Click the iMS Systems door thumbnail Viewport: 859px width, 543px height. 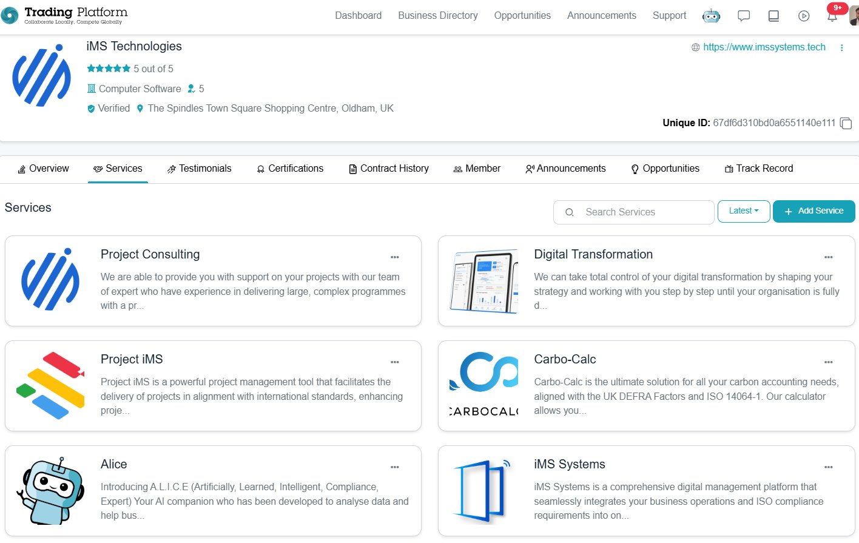pos(483,491)
